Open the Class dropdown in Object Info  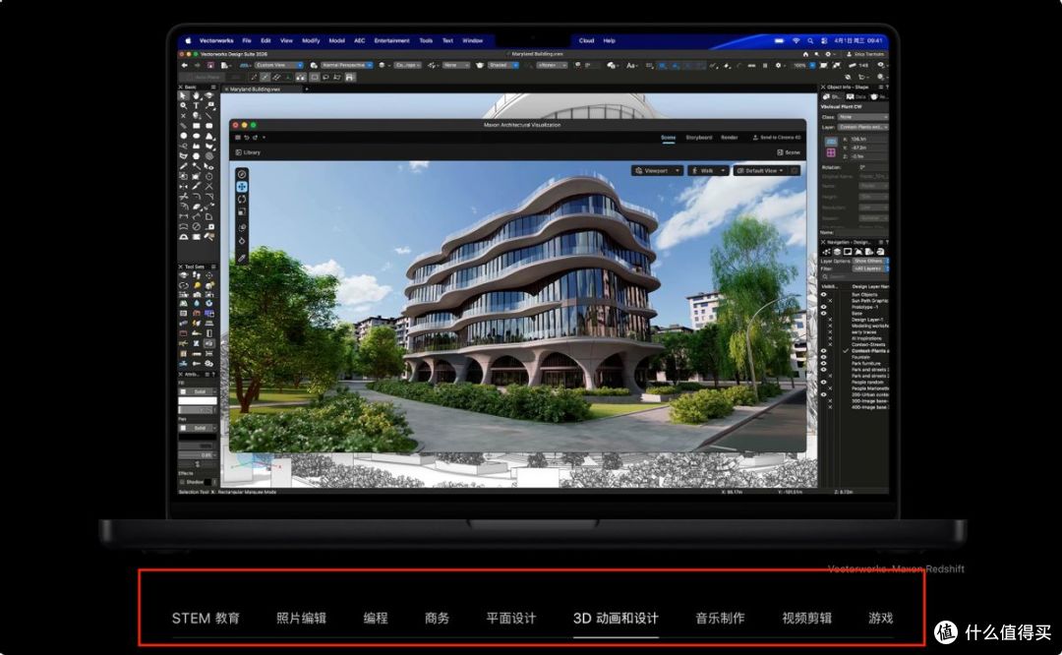pyautogui.click(x=863, y=117)
